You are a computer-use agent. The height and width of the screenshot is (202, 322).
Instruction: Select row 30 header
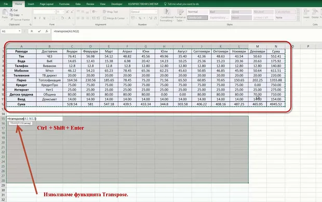(x=3, y=190)
